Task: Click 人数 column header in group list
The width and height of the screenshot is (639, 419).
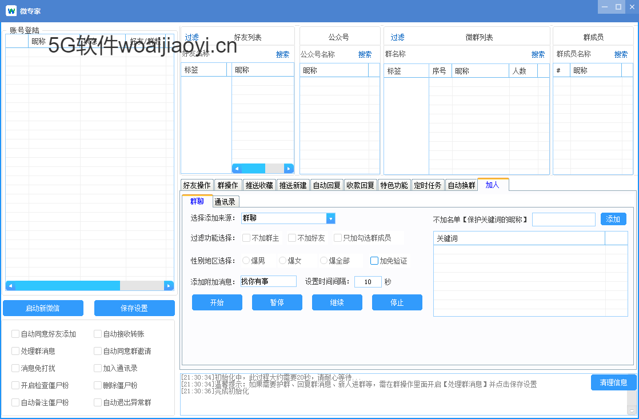Action: pos(524,70)
